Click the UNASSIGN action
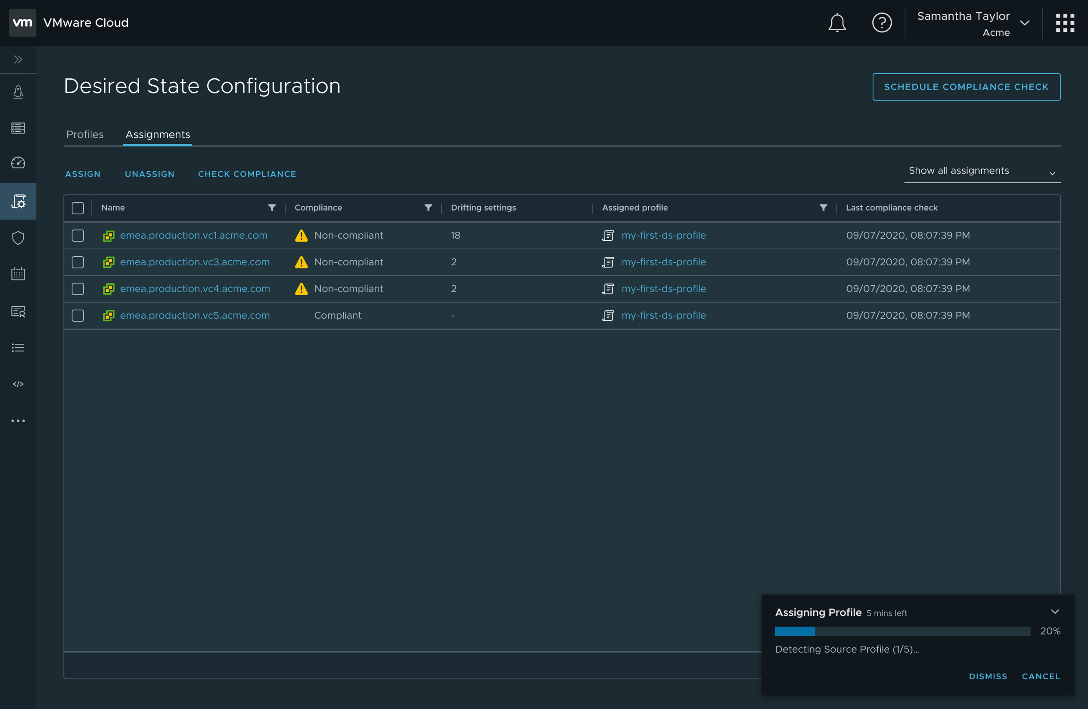The image size is (1088, 709). pos(149,174)
